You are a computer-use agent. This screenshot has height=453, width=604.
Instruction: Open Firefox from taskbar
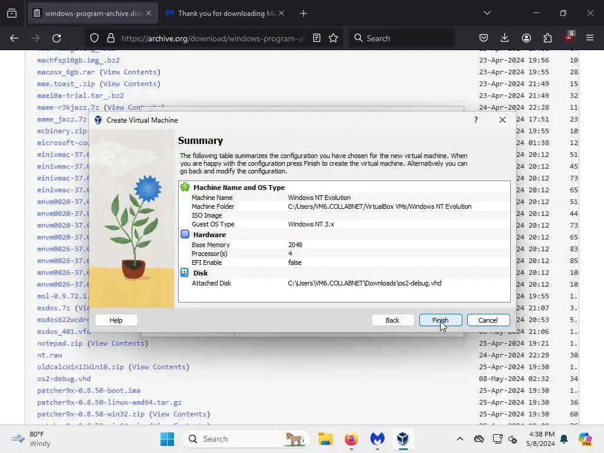point(351,439)
